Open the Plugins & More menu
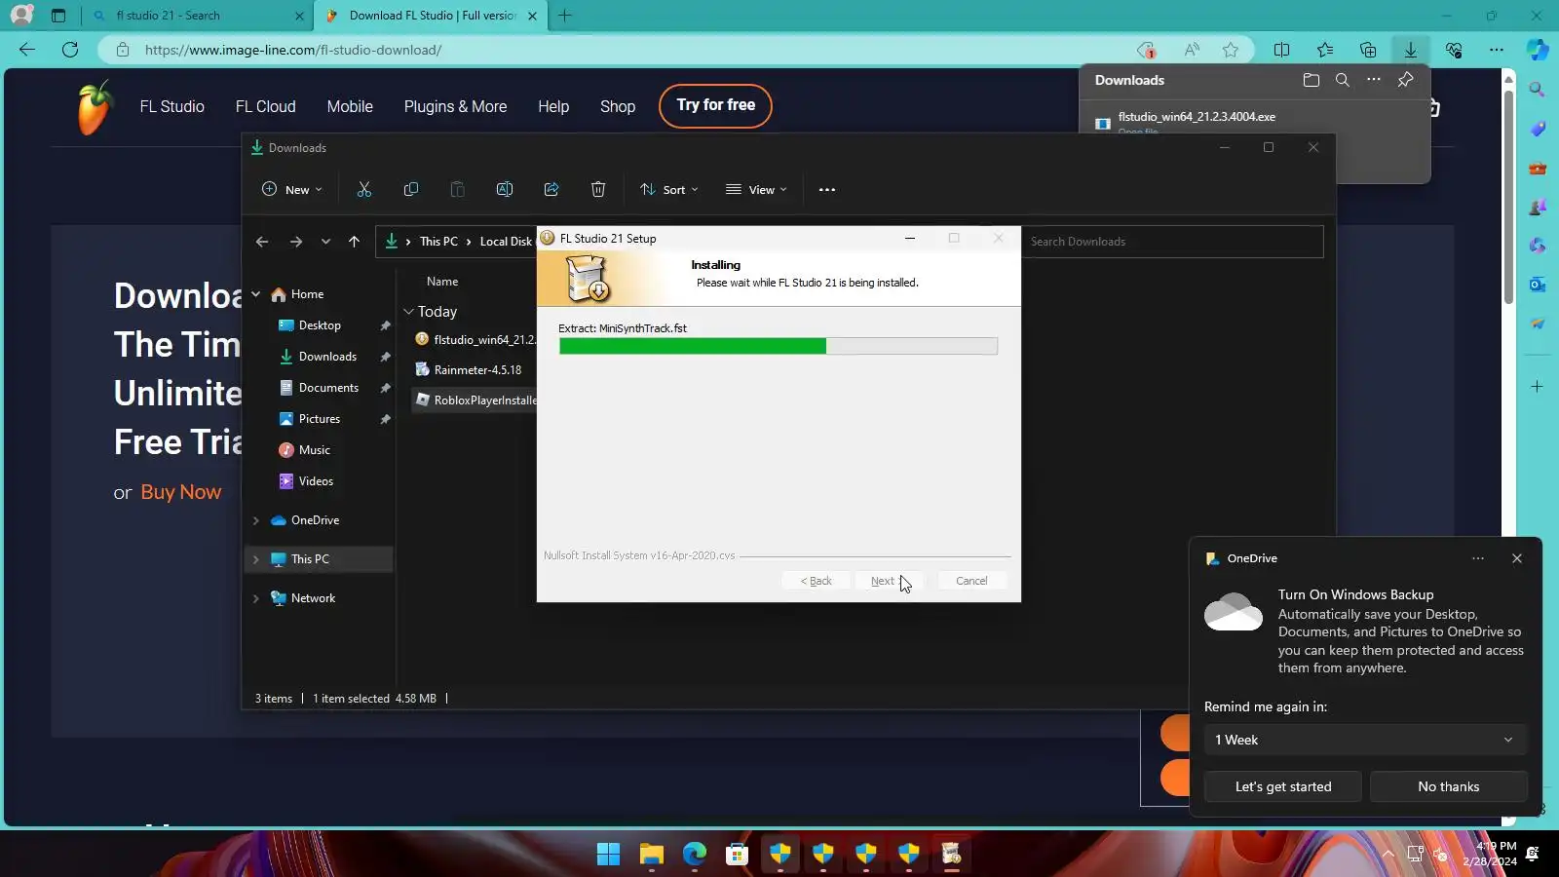Image resolution: width=1559 pixels, height=877 pixels. pos(455,107)
